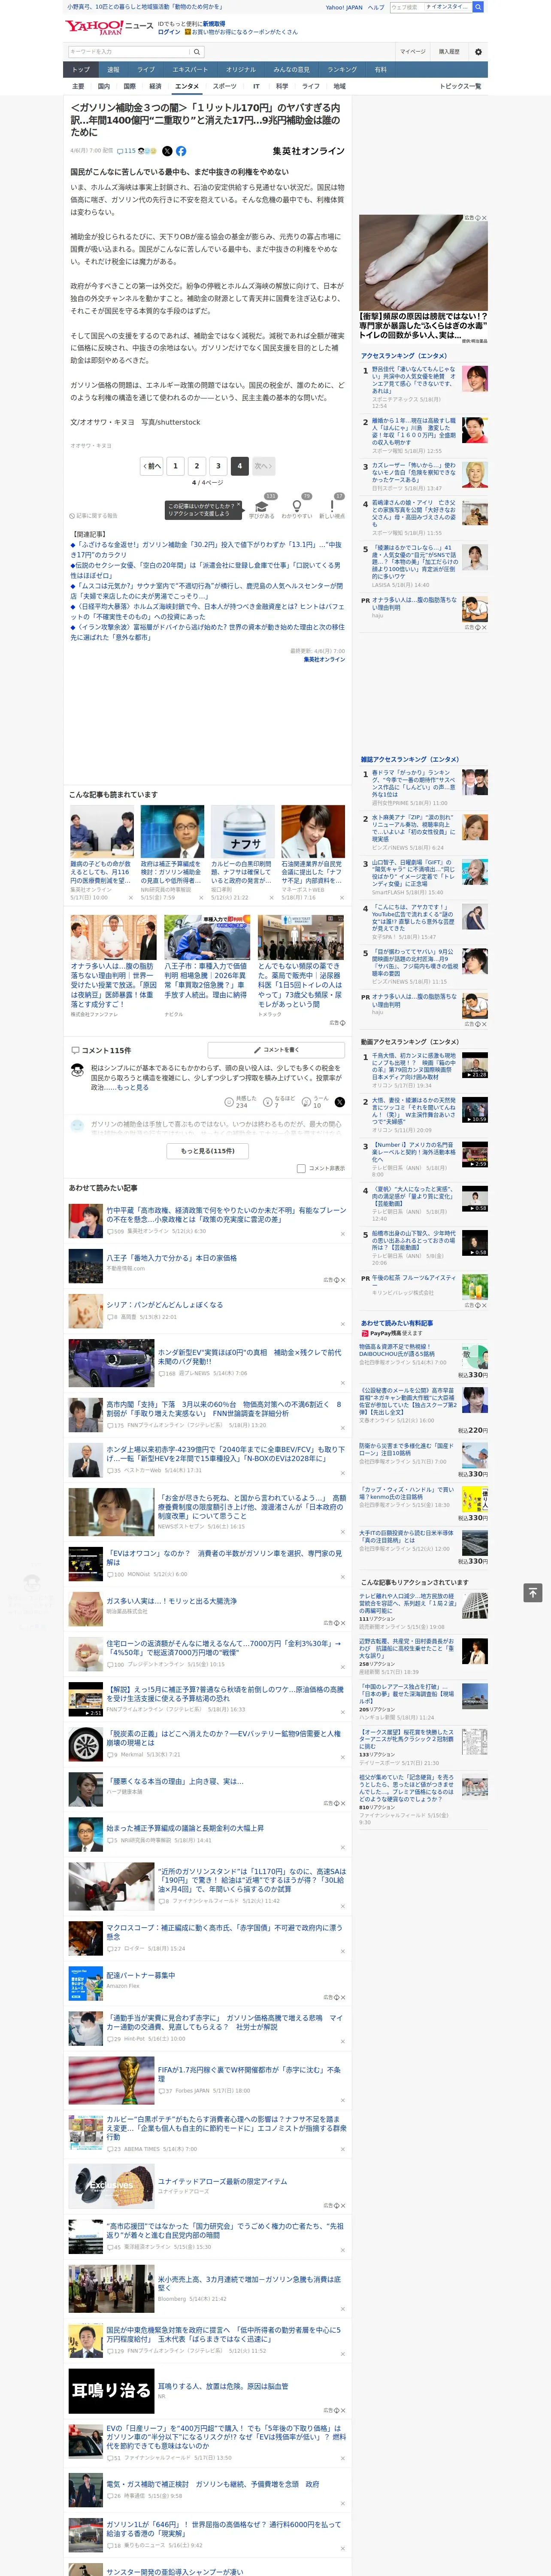Open the 購入履歴 dropdown
Viewport: 551px width, 2576px height.
tap(449, 52)
